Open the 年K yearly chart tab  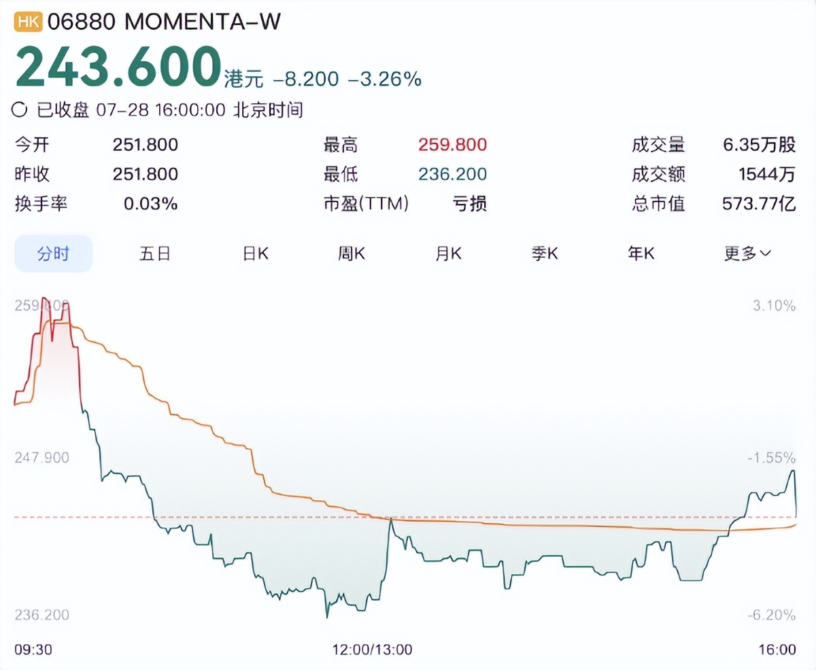[x=641, y=253]
